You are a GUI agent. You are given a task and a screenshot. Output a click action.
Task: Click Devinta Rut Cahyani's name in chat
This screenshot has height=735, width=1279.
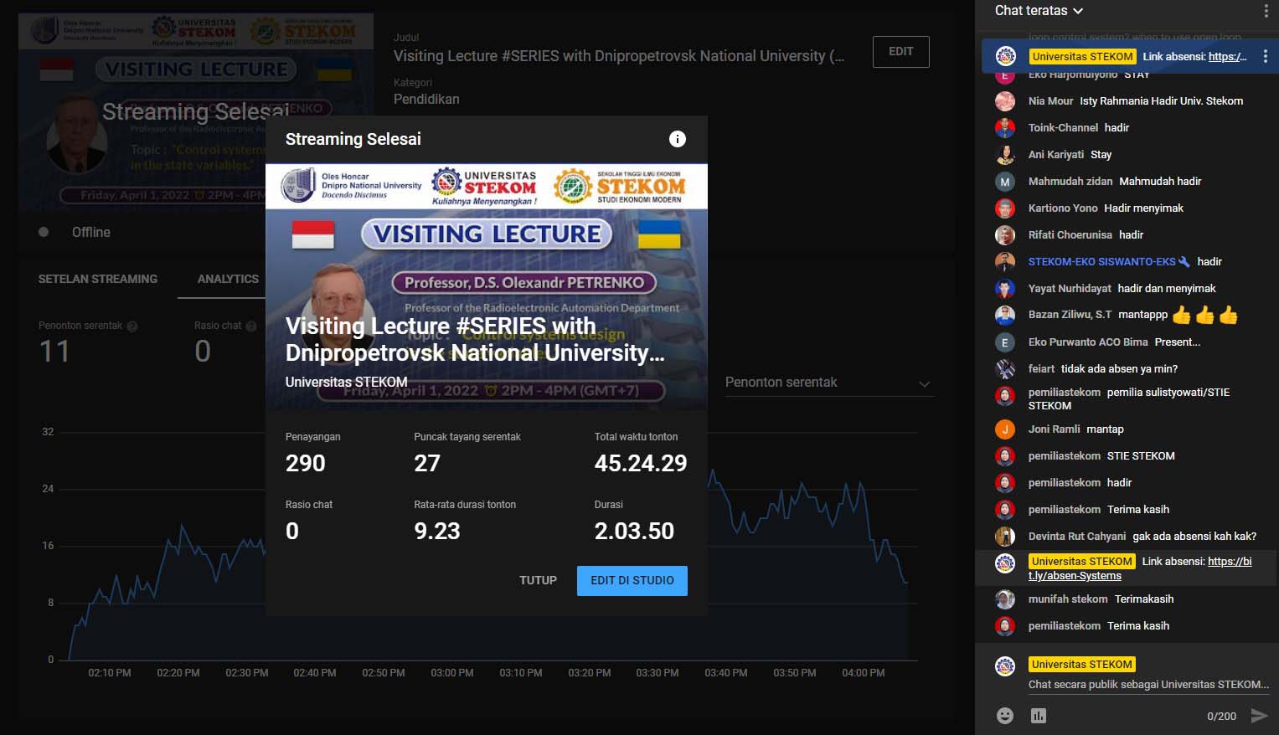tap(1077, 537)
